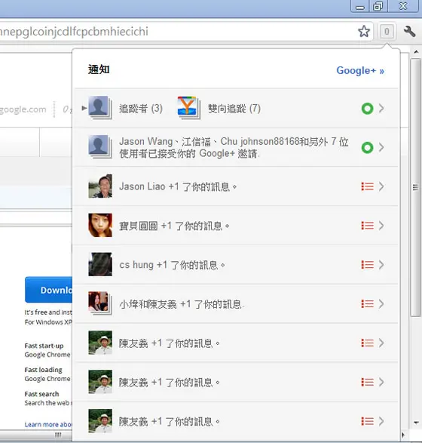Click the vertical scrollbar thumb
Viewport: 422px width, 443px height.
(x=415, y=187)
